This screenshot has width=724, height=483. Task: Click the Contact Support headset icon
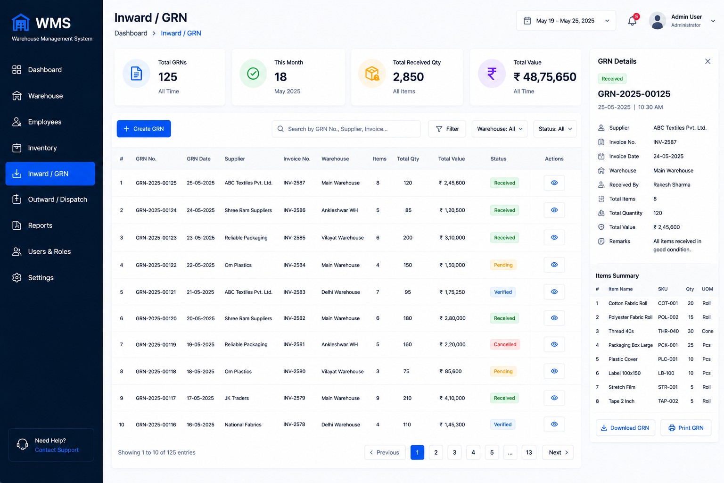tap(22, 444)
